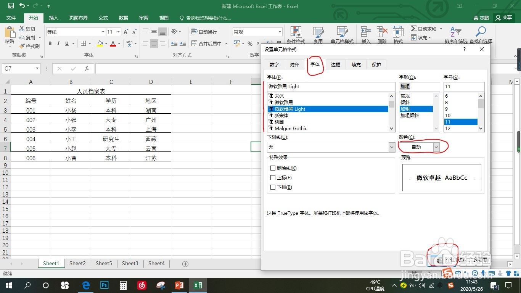Select 常规 in the font style list
This screenshot has width=521, height=293.
(x=416, y=96)
